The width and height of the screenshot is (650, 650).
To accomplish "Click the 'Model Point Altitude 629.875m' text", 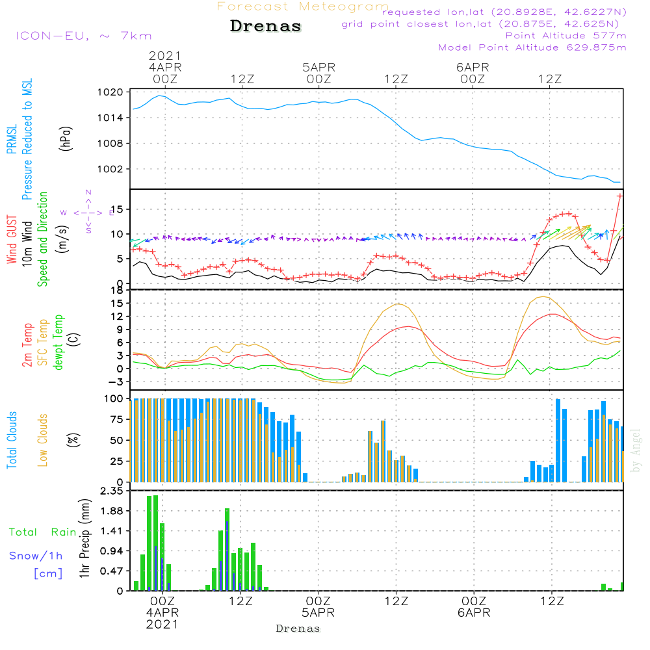I will tap(532, 47).
